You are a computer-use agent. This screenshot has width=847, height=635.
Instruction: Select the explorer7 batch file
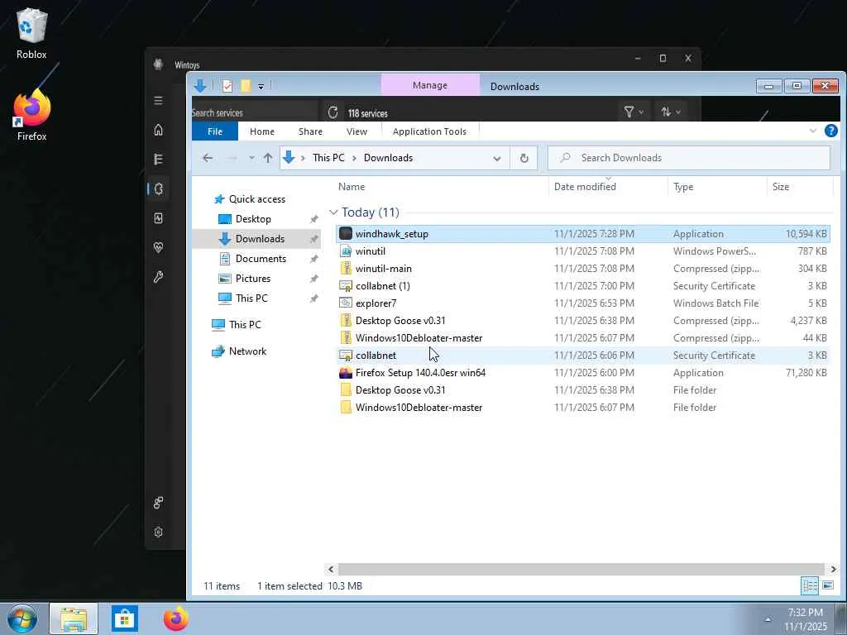pyautogui.click(x=583, y=303)
